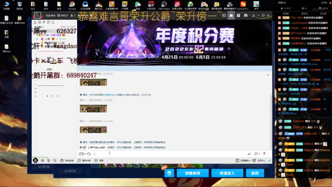Start the recording button in bottom bar

point(99,160)
